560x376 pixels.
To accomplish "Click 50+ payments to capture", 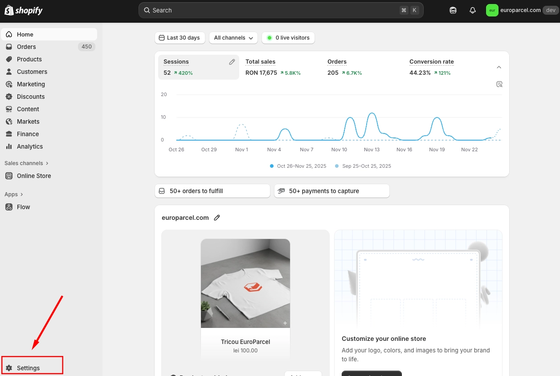I will 332,191.
